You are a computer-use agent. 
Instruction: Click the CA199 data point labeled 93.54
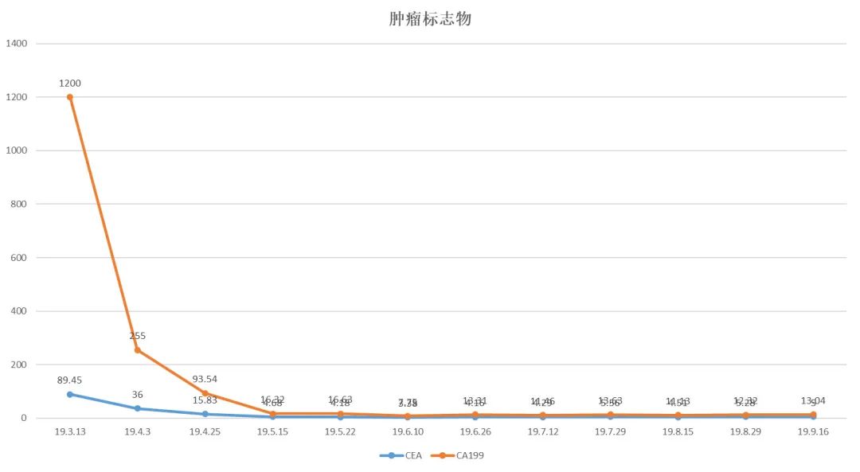pyautogui.click(x=205, y=393)
